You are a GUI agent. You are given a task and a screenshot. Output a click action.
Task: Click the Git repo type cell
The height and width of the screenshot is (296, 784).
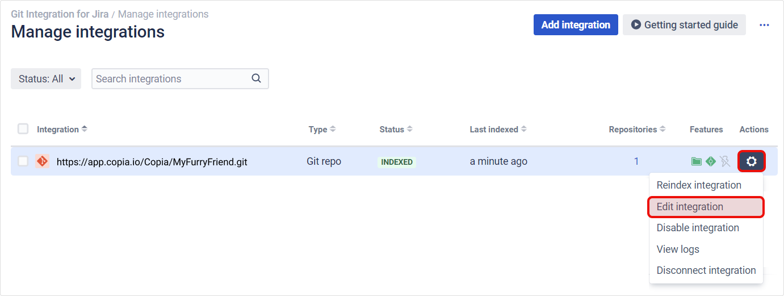click(324, 161)
